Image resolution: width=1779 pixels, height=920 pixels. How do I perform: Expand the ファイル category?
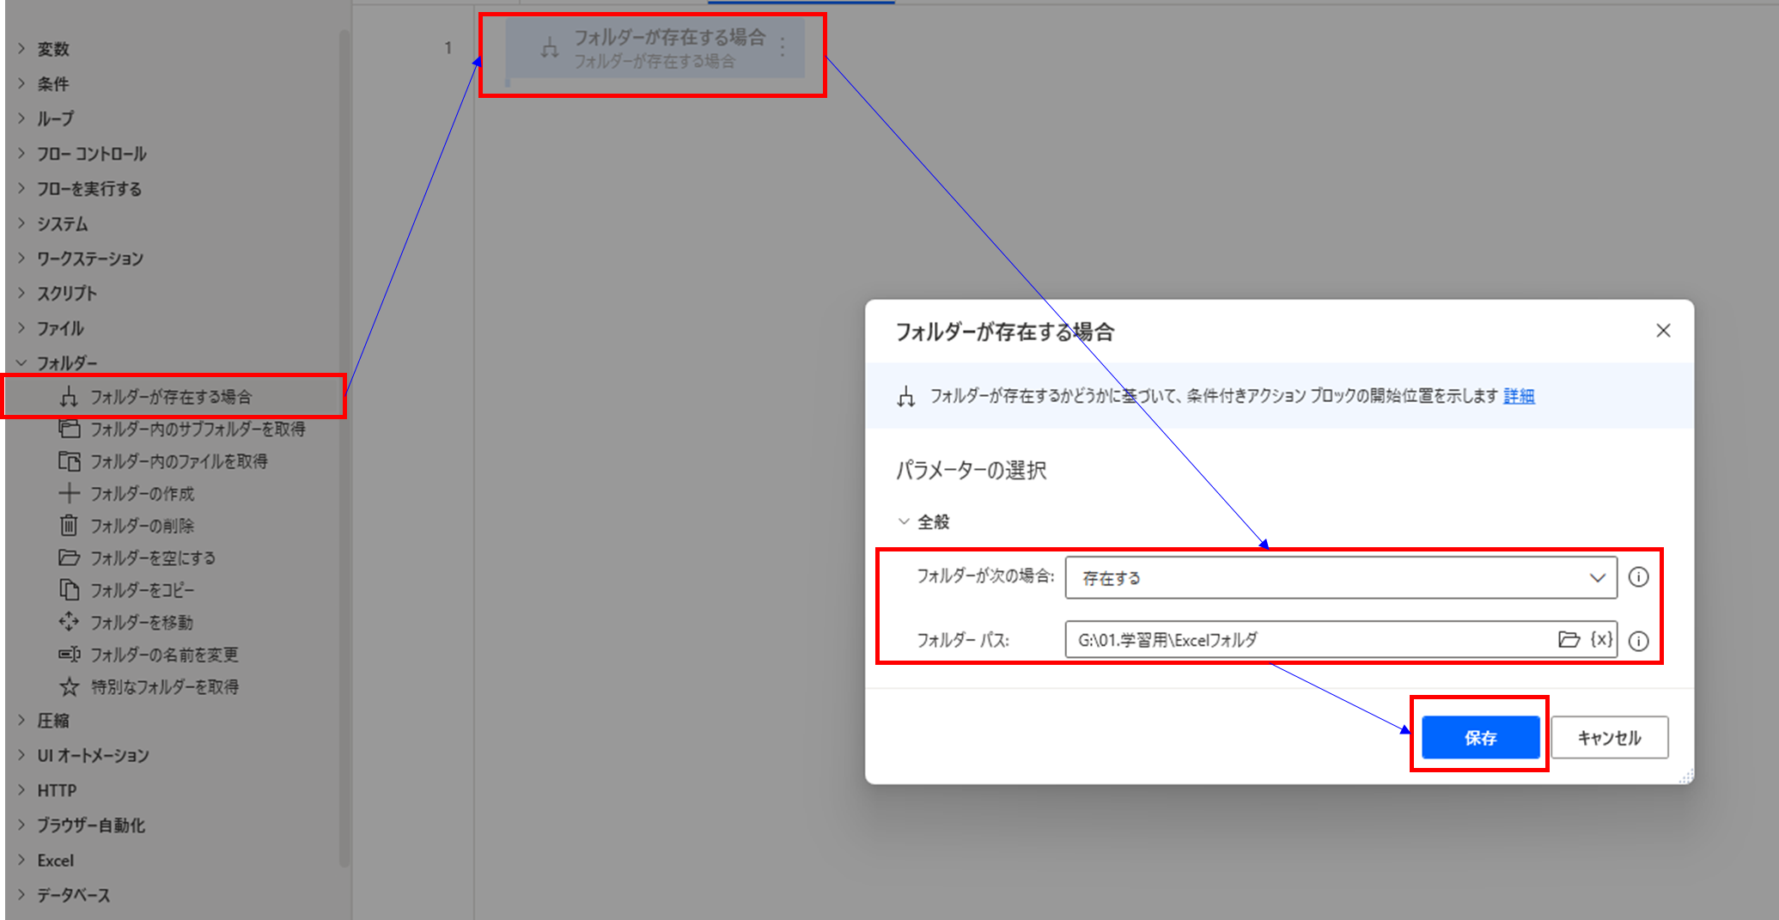21,327
